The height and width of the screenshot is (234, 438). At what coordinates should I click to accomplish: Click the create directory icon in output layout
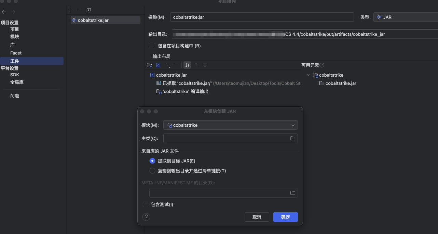149,65
